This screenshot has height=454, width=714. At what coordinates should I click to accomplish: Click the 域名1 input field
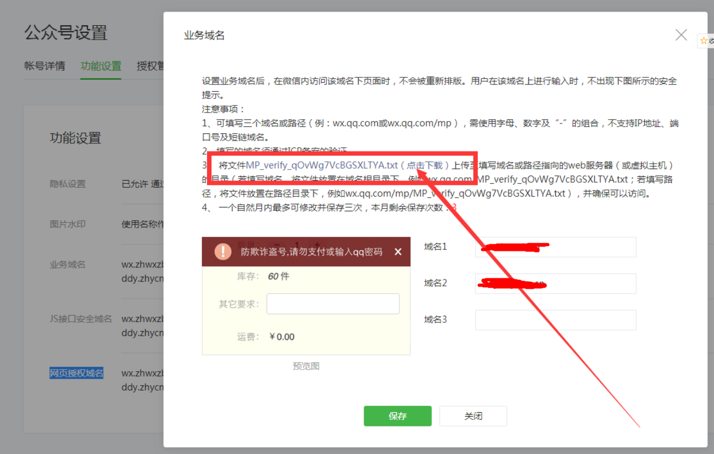[555, 247]
